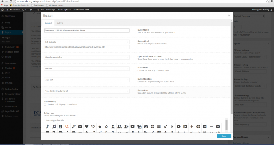The height and width of the screenshot is (145, 274).
Task: Choose the filled star icon
Action: (100, 126)
